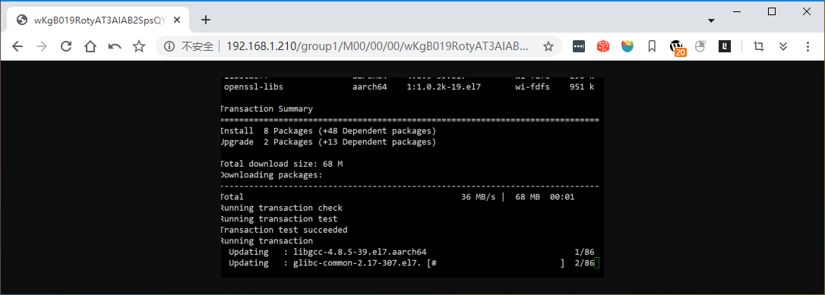825x295 pixels.
Task: Open the bookmark ribbon extension
Action: 652,47
